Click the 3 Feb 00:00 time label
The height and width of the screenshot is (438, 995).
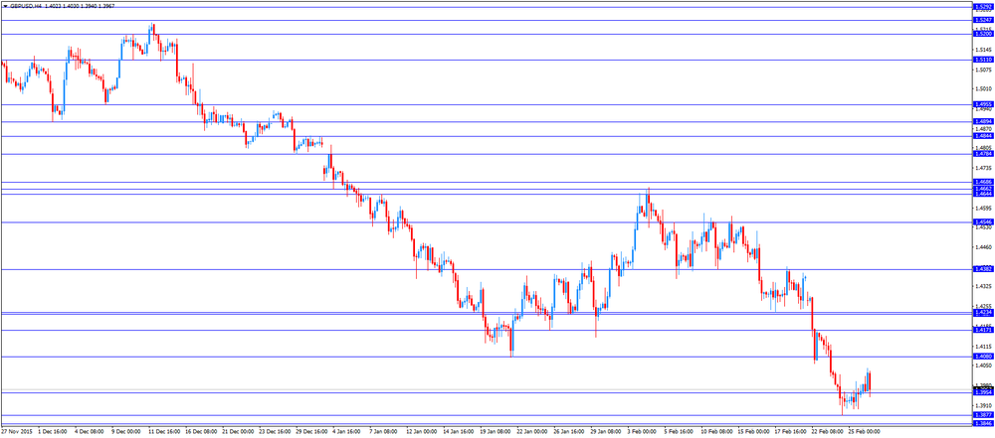(x=644, y=432)
